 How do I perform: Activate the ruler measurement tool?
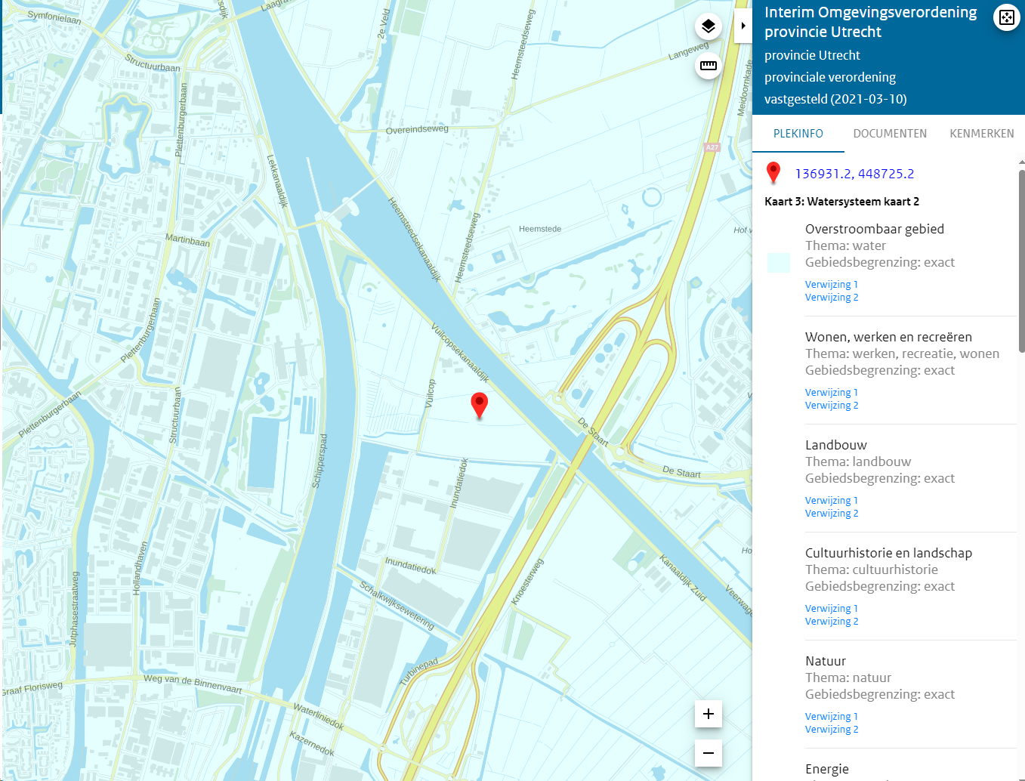point(709,66)
